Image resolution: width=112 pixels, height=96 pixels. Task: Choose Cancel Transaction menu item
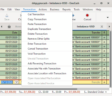pyautogui.click(x=47, y=49)
